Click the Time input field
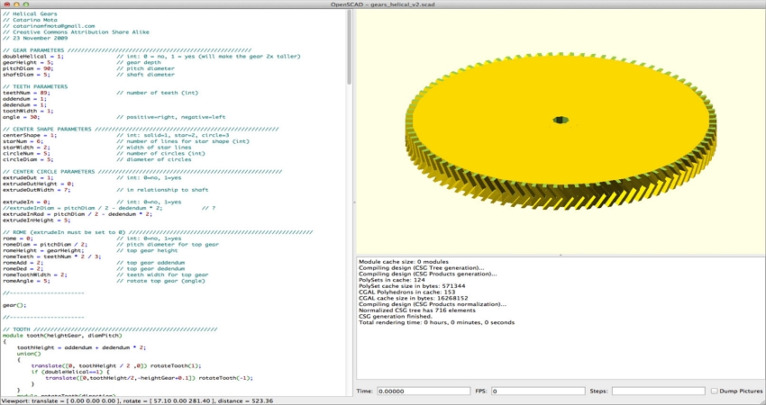The height and width of the screenshot is (405, 766). (x=424, y=391)
